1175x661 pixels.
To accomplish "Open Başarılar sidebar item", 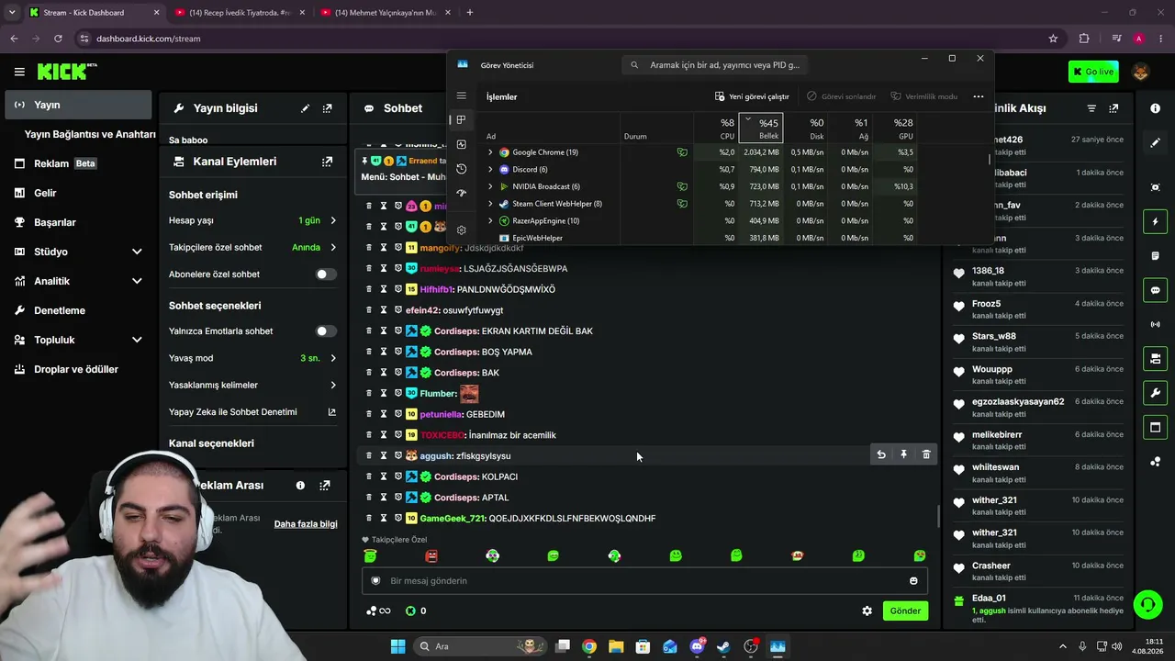I will point(77,222).
